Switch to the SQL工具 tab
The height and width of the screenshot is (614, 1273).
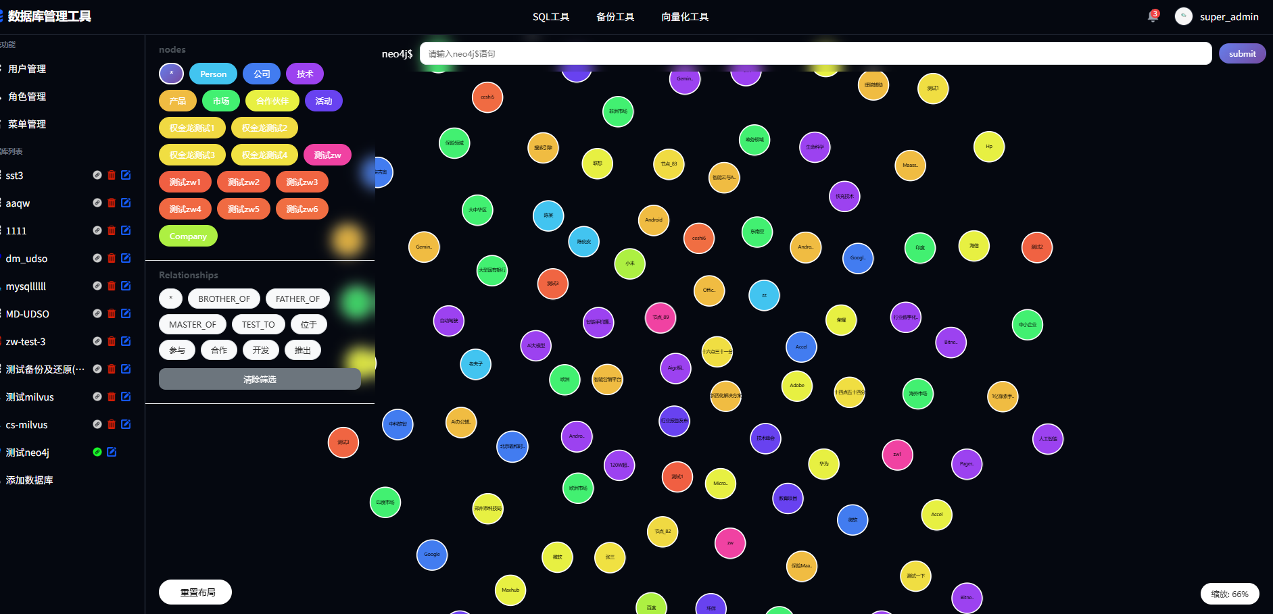click(x=550, y=17)
